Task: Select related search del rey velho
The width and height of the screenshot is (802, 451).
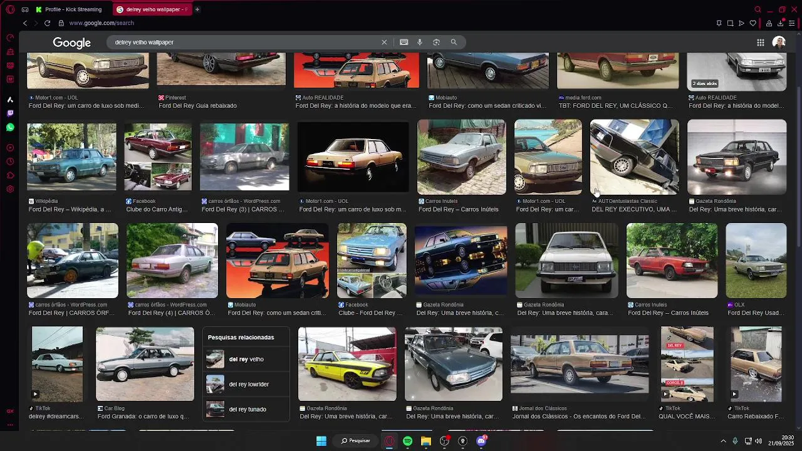Action: 246,360
